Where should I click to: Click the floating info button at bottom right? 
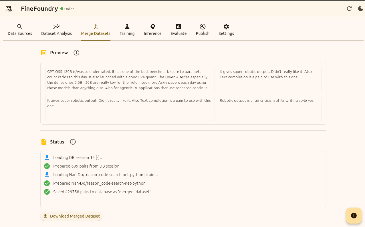[354, 216]
